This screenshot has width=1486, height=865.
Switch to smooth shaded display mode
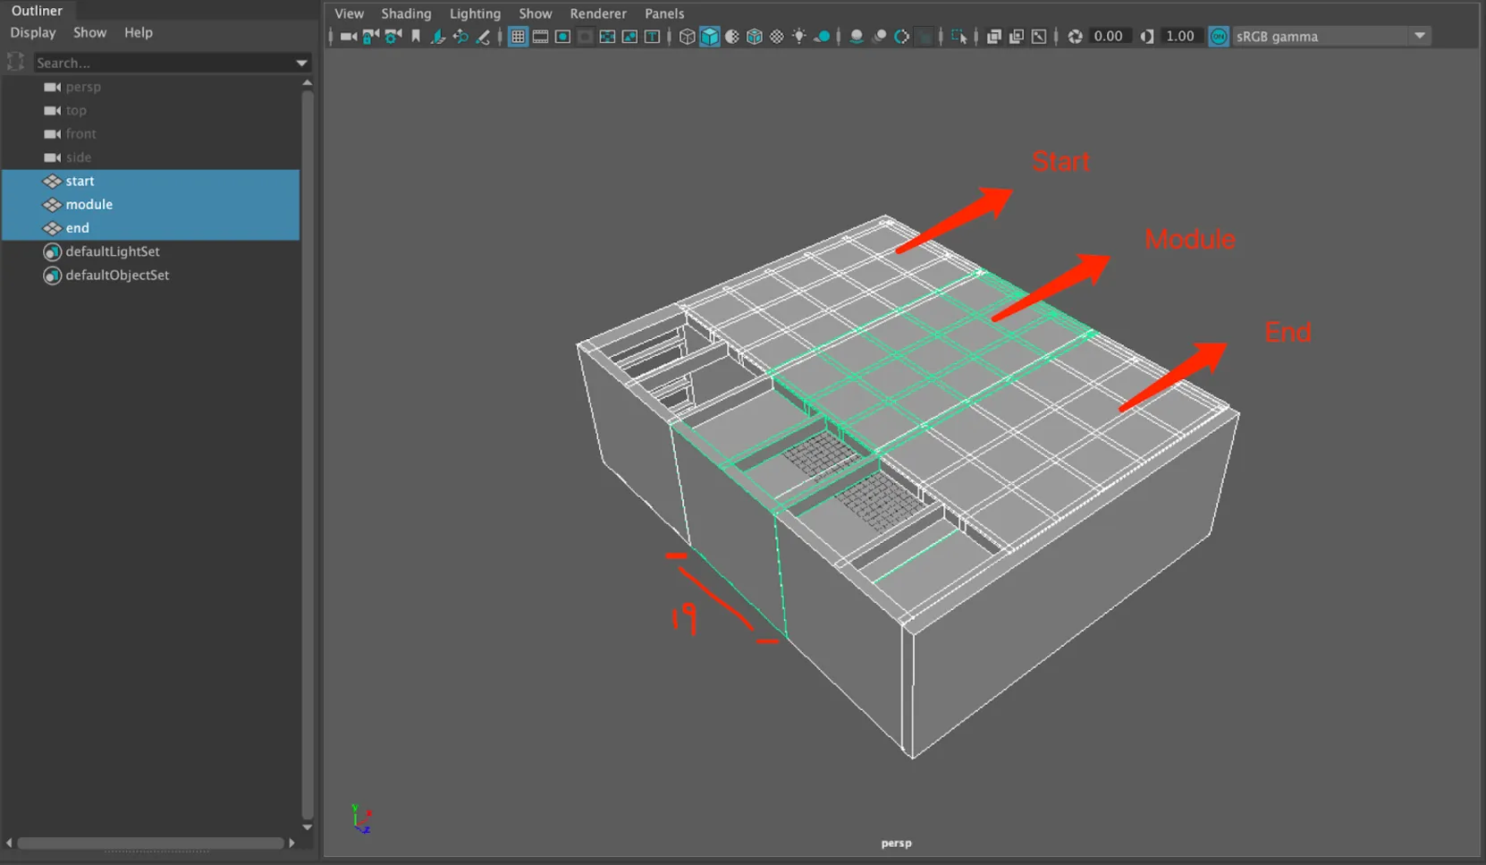coord(708,37)
